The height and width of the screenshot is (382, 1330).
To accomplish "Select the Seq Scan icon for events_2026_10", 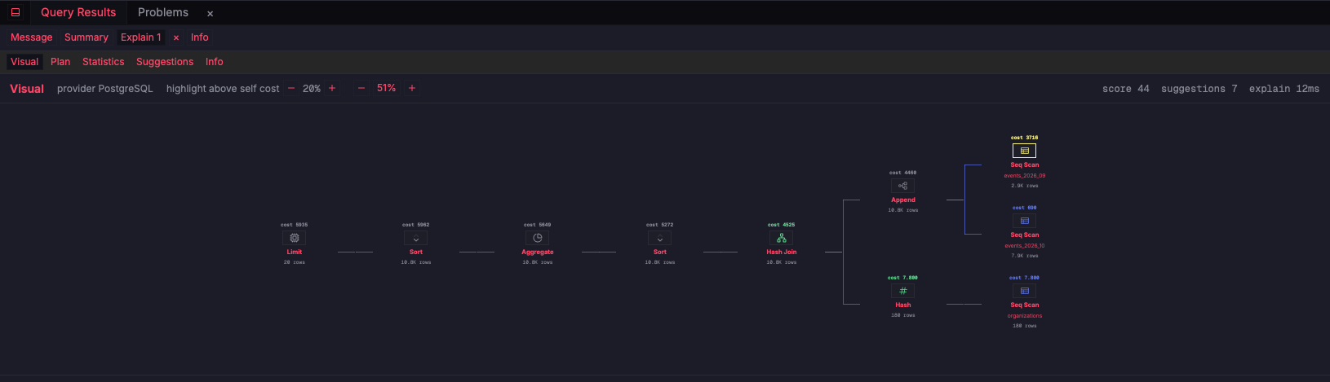I will point(1025,221).
